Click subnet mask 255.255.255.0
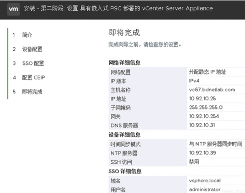 click(206, 107)
